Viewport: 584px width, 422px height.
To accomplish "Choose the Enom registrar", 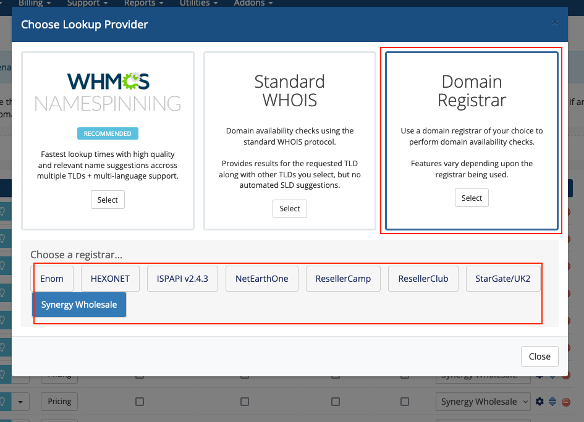I will pos(52,279).
